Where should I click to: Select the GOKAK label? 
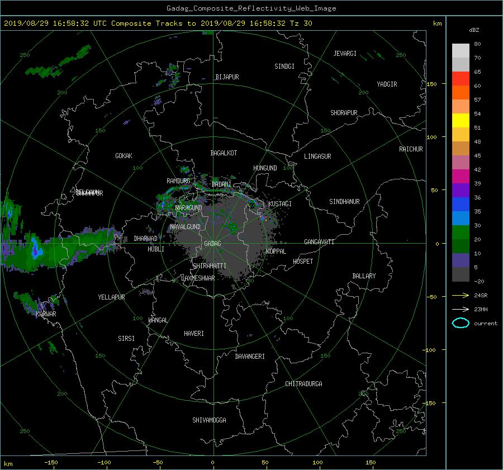tap(124, 156)
